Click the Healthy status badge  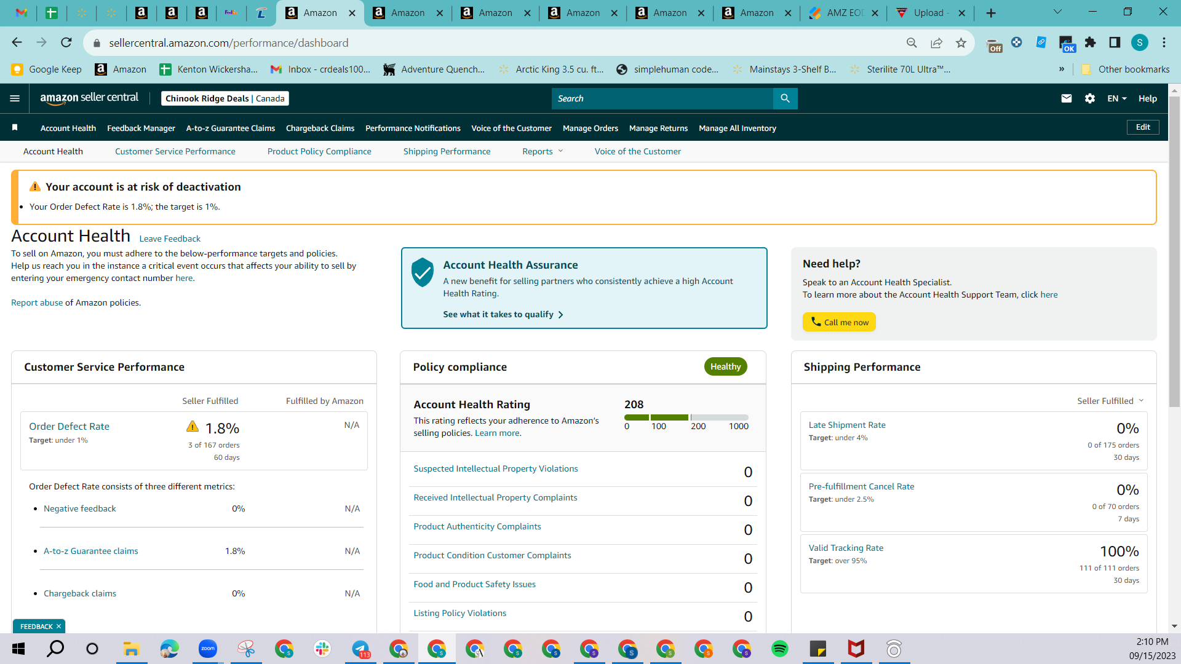(726, 366)
